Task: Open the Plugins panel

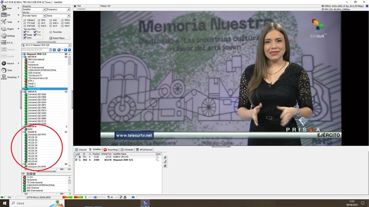Action: click(8, 29)
